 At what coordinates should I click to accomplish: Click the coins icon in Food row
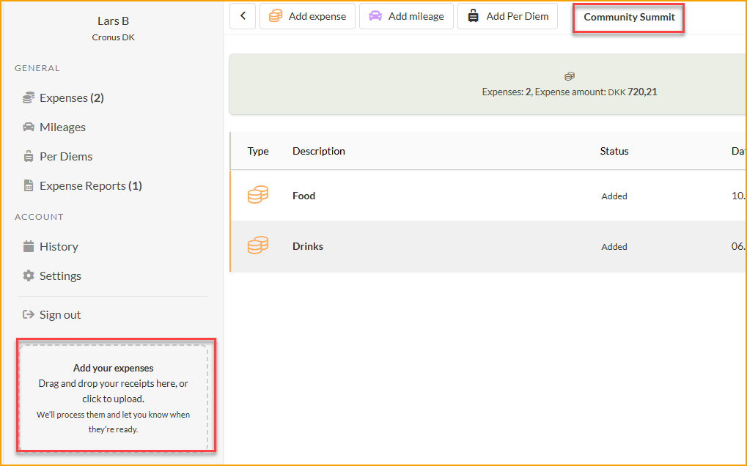coord(257,196)
